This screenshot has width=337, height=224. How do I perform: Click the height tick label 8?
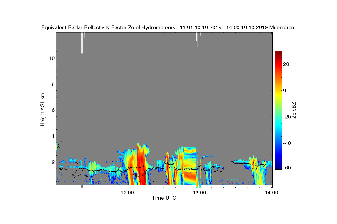53,84
